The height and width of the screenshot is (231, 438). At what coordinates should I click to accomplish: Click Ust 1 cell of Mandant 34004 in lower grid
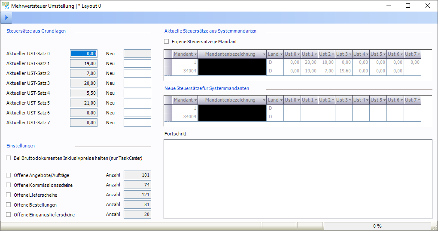pos(309,117)
